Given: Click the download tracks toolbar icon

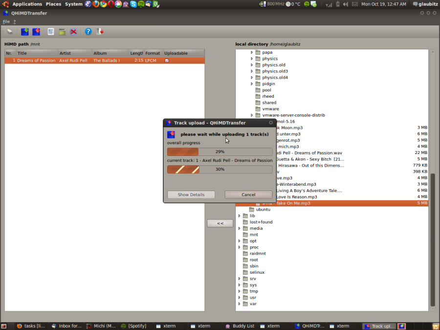Looking at the screenshot, I should (x=25, y=32).
